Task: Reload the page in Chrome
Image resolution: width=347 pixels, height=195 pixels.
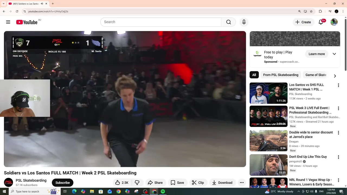Action: [17, 11]
